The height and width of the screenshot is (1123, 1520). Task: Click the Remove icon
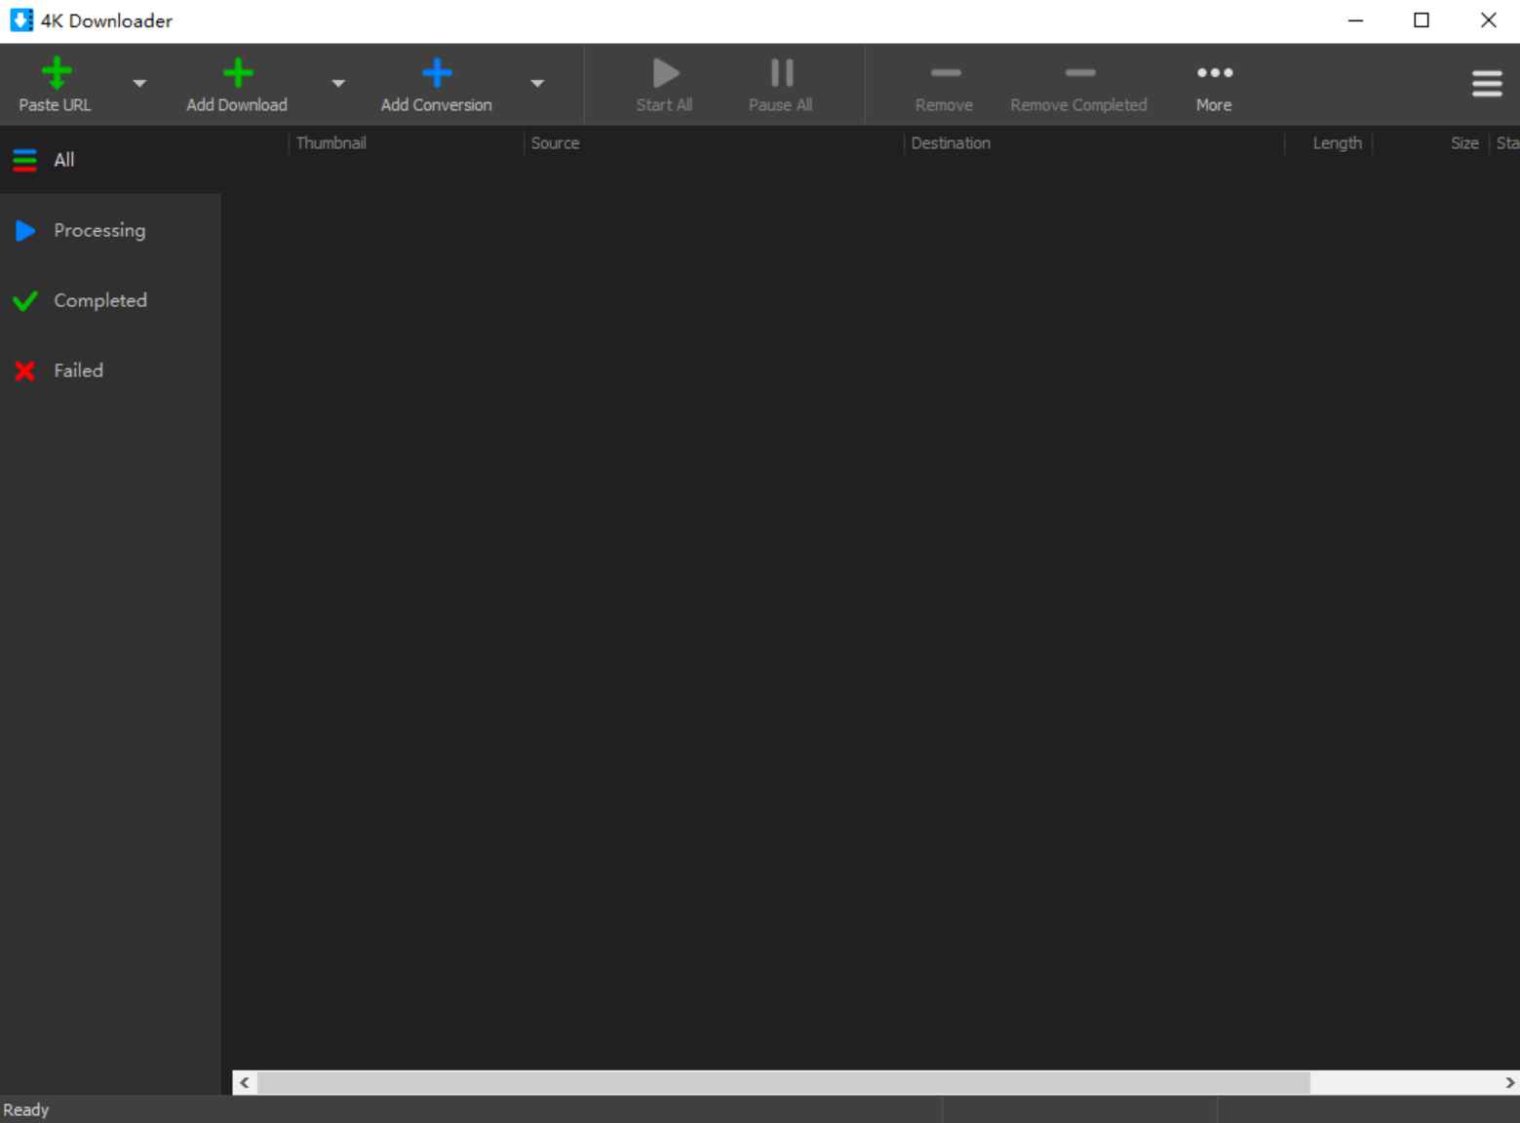coord(943,72)
